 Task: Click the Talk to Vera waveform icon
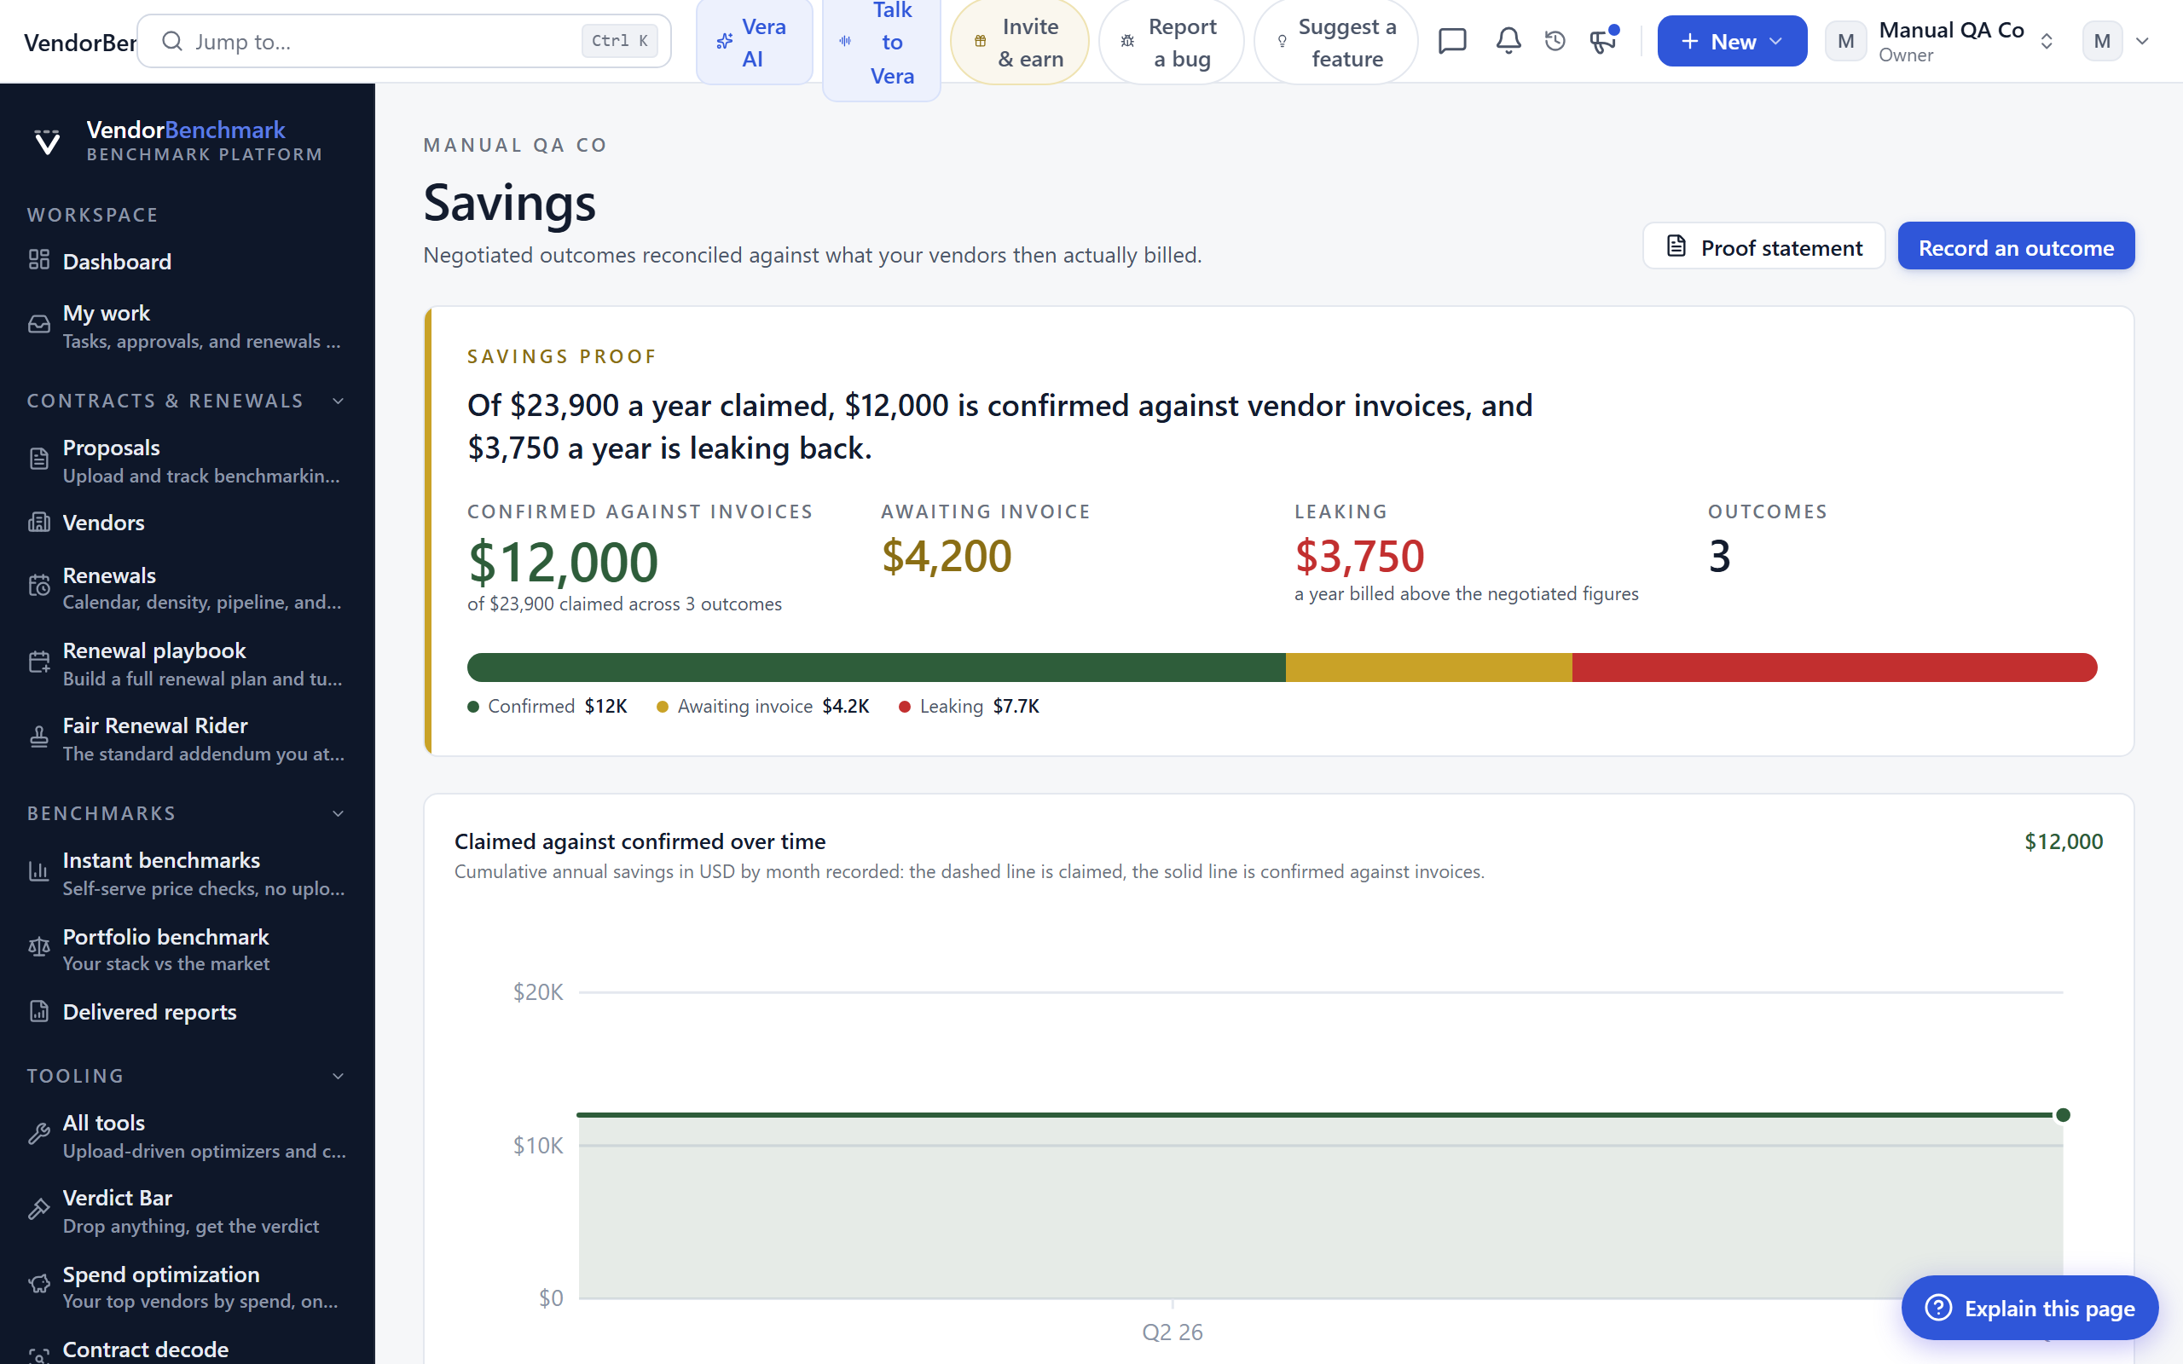coord(845,42)
